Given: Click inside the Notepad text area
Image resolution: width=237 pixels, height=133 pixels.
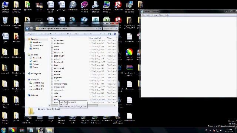Looking at the screenshot, I should 188,57.
